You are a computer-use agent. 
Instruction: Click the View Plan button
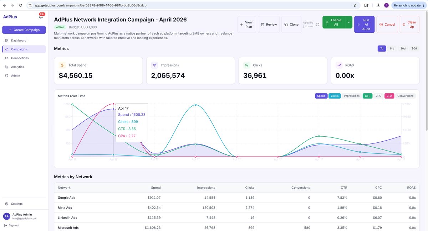tap(247, 25)
